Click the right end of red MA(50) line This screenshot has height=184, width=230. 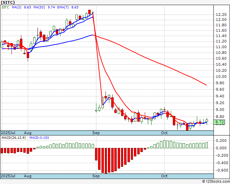[x=206, y=85]
